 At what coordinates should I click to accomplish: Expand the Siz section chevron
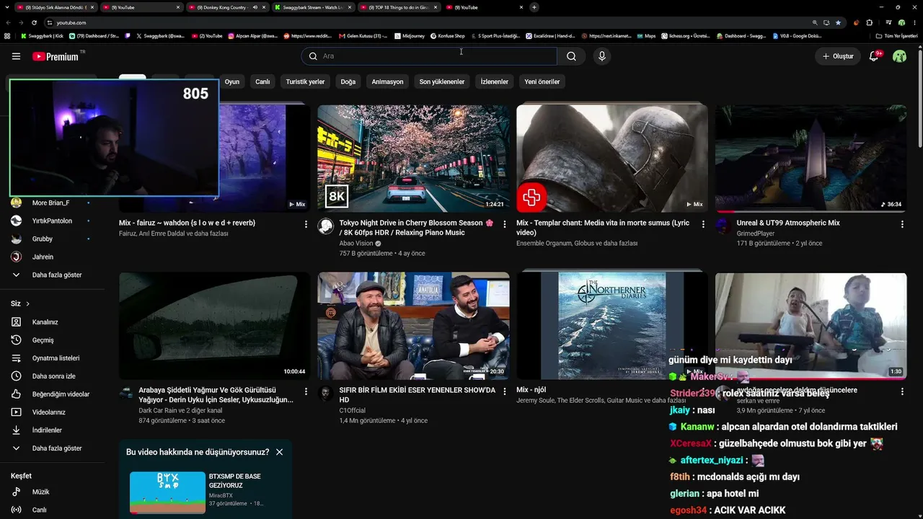[28, 304]
